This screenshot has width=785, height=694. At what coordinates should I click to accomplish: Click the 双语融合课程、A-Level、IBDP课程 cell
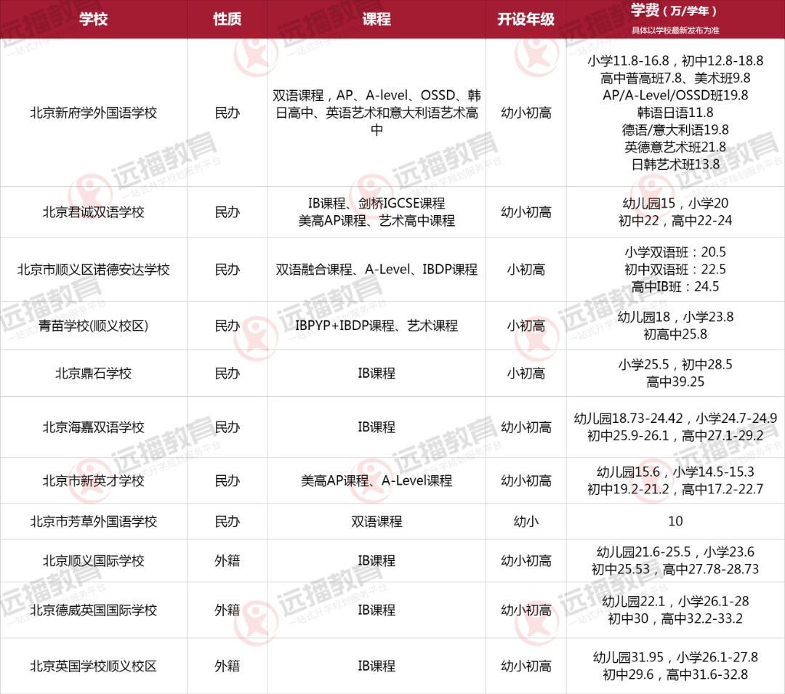click(x=377, y=270)
